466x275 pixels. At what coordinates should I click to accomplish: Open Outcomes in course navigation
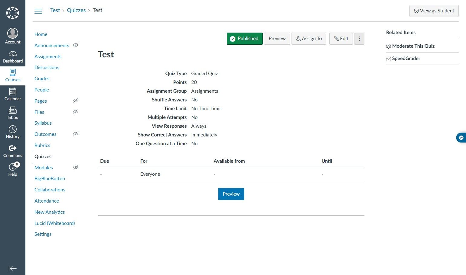click(x=45, y=134)
